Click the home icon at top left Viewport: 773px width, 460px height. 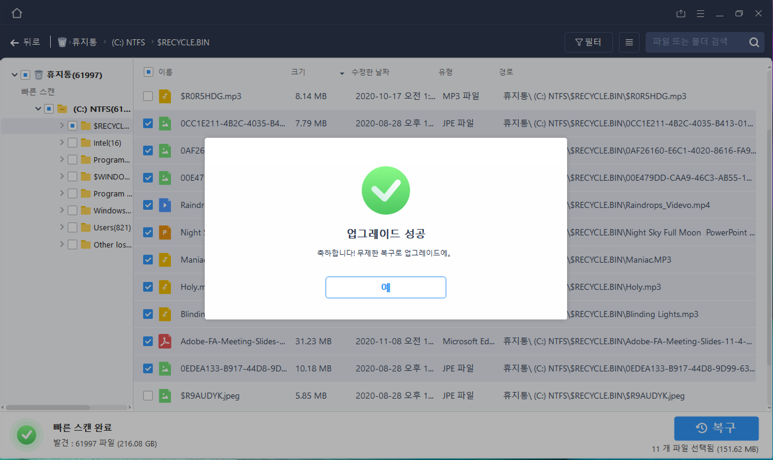point(17,13)
